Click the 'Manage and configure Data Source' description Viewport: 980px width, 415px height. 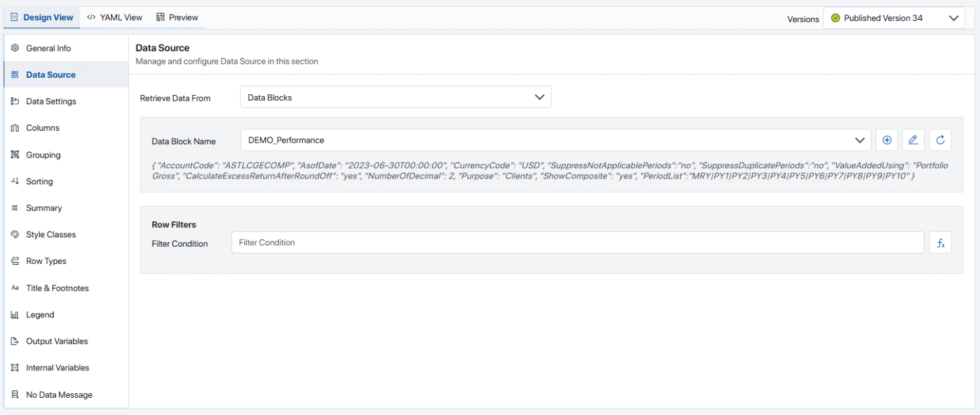pos(227,61)
